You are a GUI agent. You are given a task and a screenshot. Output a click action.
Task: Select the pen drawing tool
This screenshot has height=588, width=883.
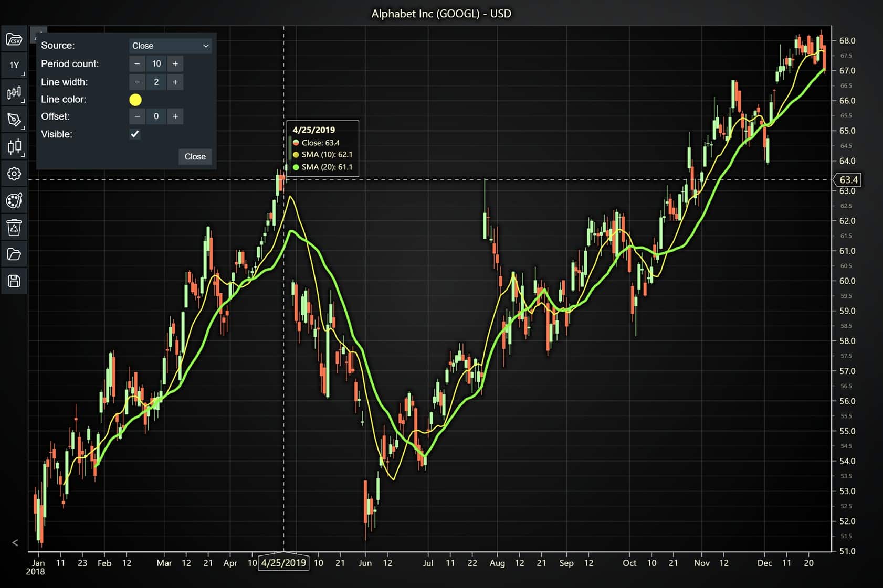coord(14,120)
